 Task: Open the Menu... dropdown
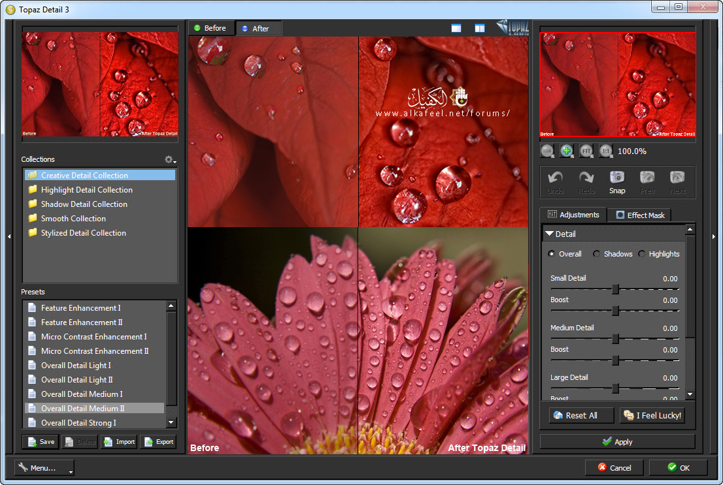44,467
